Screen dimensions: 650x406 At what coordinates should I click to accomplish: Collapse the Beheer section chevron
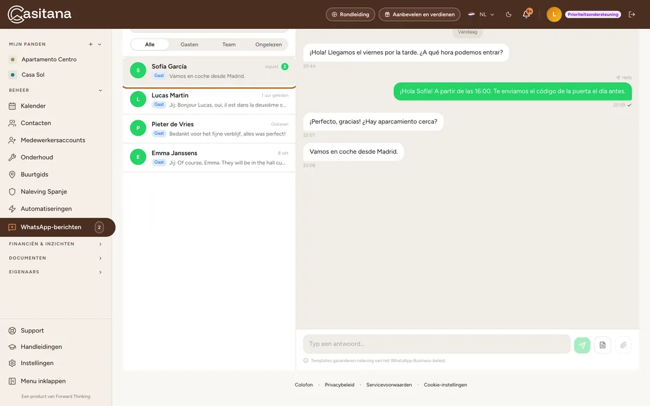(x=101, y=90)
